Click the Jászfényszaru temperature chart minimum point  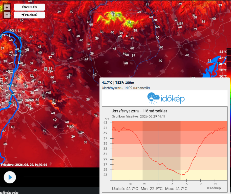(182, 175)
